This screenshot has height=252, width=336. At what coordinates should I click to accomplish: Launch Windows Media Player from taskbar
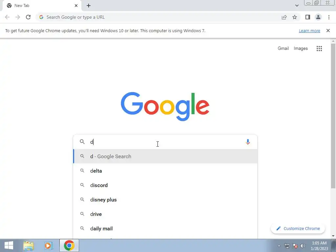click(49, 245)
